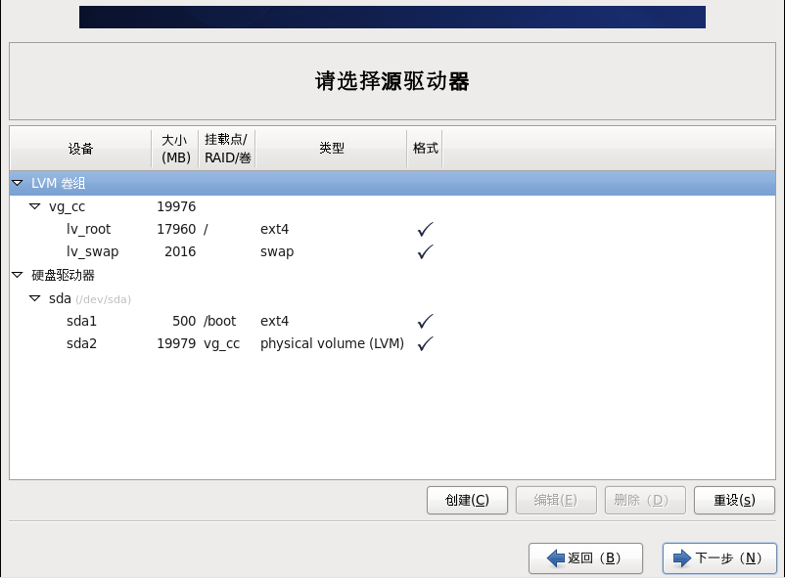This screenshot has height=579, width=785.
Task: Click the /boot mount point cell
Action: tap(220, 321)
